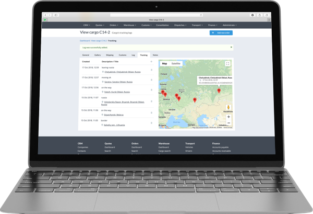
Task: Click the browser forward arrow
Action: 50,15
